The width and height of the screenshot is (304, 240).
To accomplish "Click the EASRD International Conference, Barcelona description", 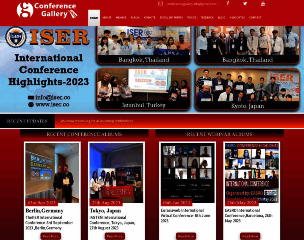I will tap(248, 216).
